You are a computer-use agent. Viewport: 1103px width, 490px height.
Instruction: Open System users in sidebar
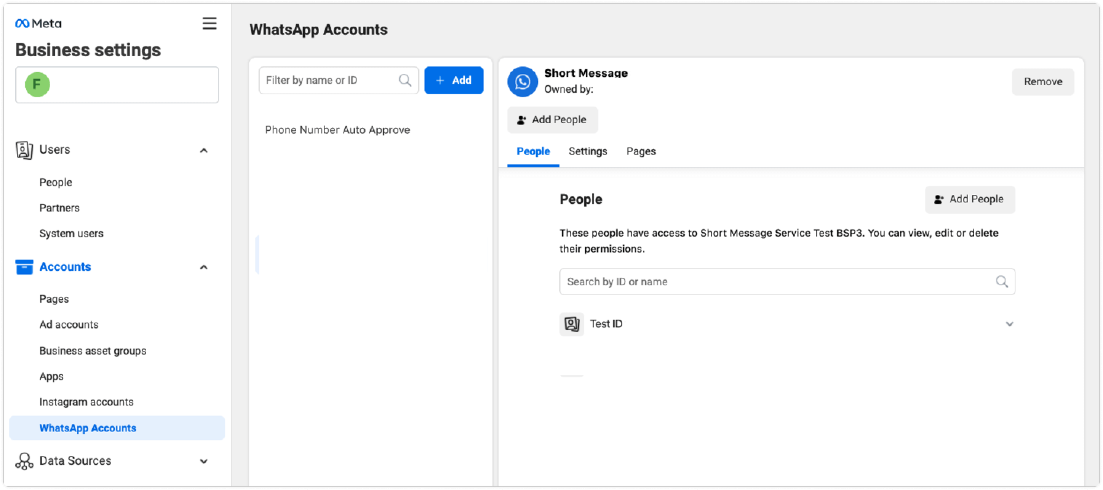click(x=72, y=234)
